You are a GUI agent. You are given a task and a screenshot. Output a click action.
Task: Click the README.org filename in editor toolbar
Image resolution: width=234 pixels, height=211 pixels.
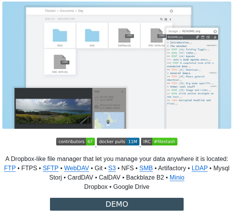click(175, 37)
